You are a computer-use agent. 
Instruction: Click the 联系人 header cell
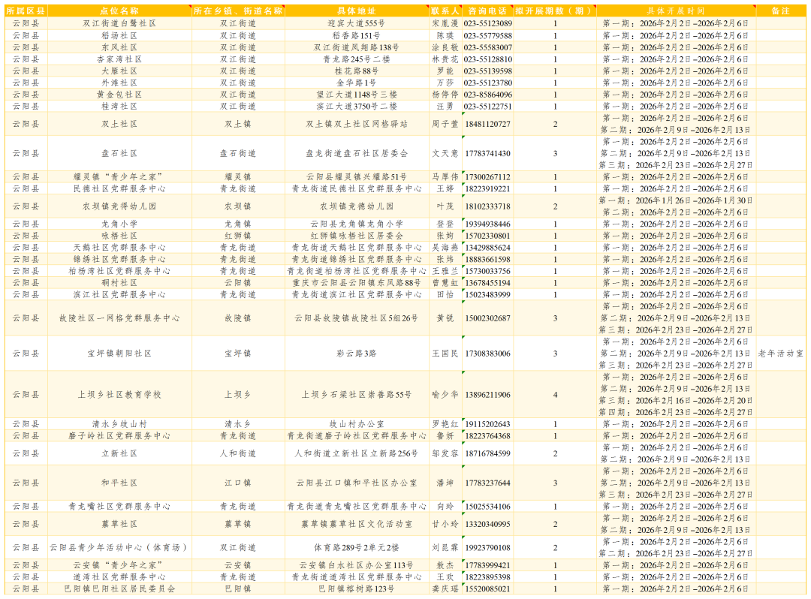445,11
